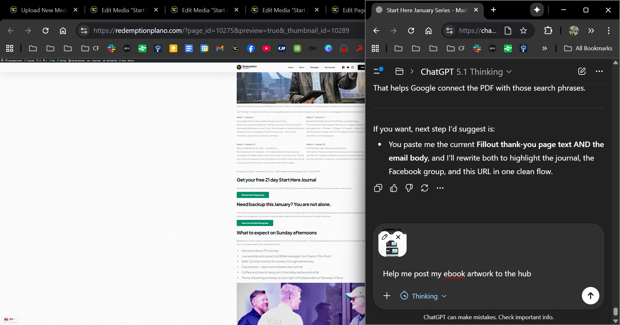Image resolution: width=620 pixels, height=325 pixels.
Task: Remove the attached image from the prompt
Action: [398, 237]
